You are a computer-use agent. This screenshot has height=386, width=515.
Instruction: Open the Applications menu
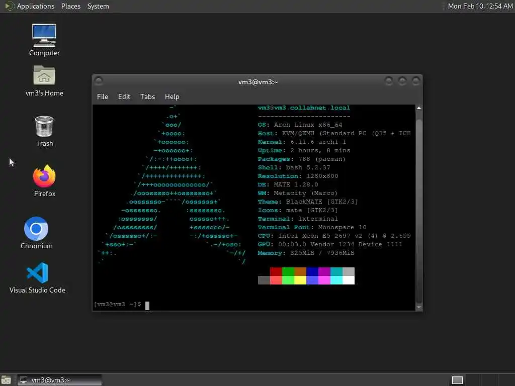tap(36, 6)
